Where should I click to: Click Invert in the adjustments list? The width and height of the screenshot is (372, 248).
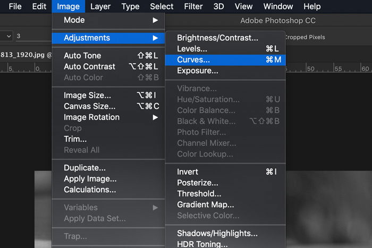pyautogui.click(x=225, y=172)
